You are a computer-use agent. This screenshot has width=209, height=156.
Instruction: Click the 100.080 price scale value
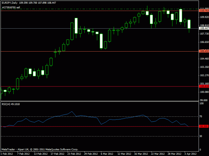(204, 92)
